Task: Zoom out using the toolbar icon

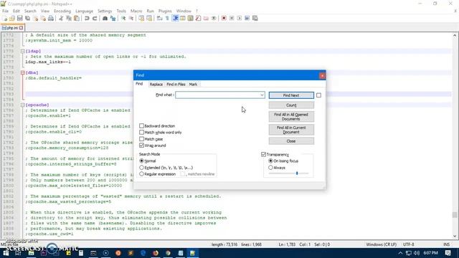Action: pyautogui.click(x=131, y=18)
